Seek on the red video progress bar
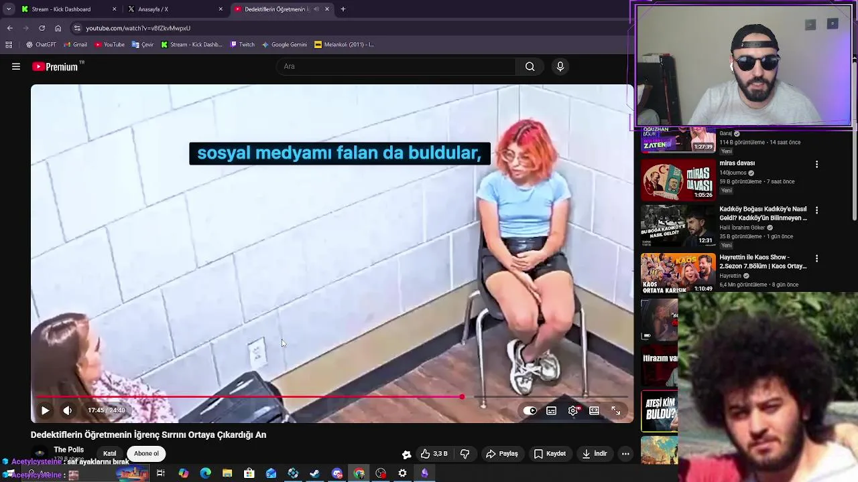The width and height of the screenshot is (858, 482). click(x=332, y=397)
